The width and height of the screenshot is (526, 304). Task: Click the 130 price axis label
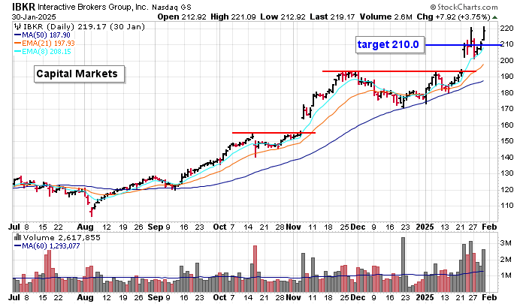507,173
